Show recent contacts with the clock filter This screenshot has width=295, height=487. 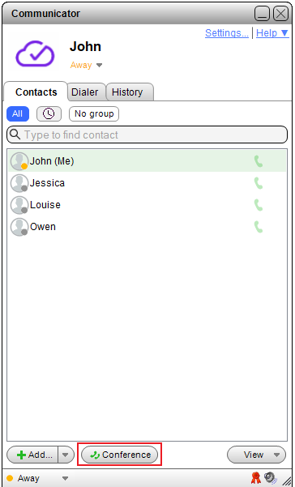[49, 114]
